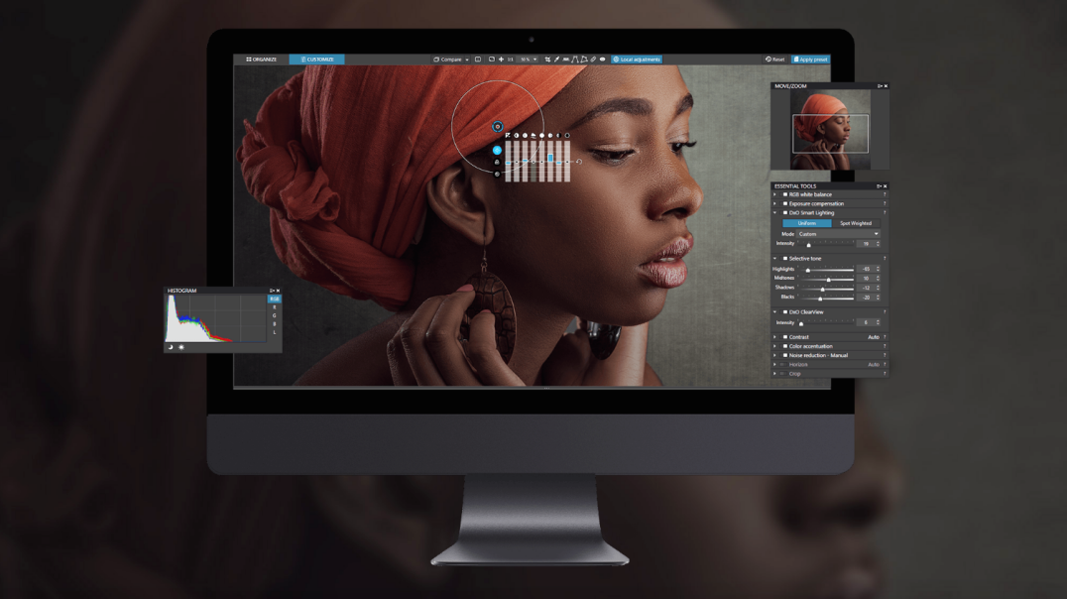Click the Histogram panel menu icon
The image size is (1067, 599).
pos(272,291)
